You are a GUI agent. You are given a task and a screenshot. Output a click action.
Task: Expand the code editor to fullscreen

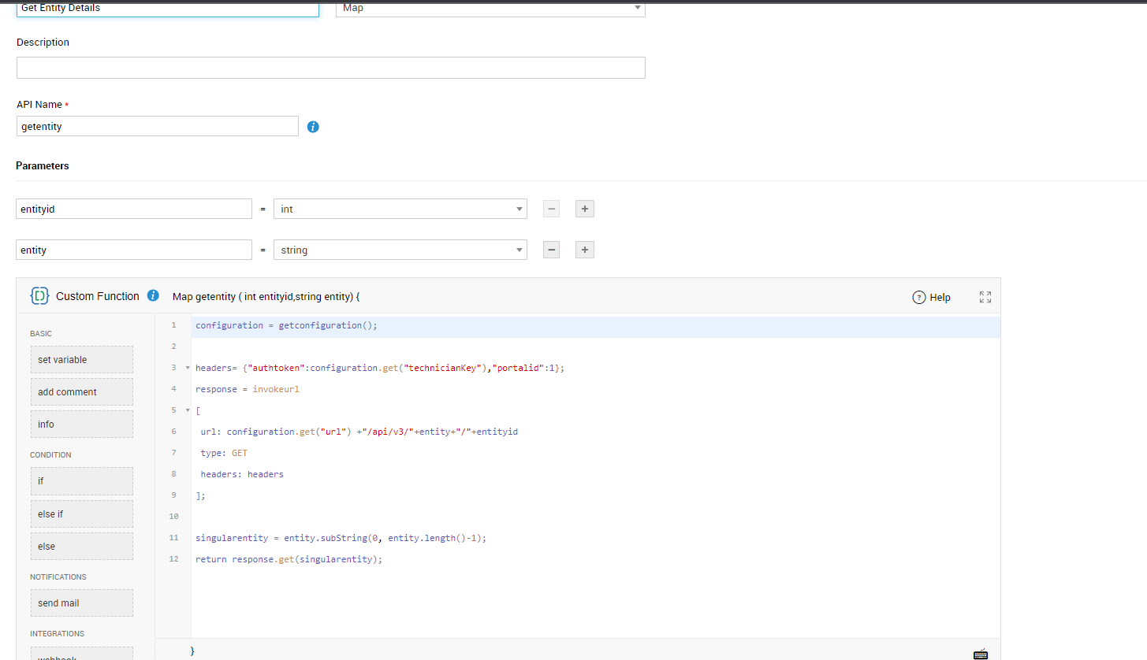click(985, 297)
